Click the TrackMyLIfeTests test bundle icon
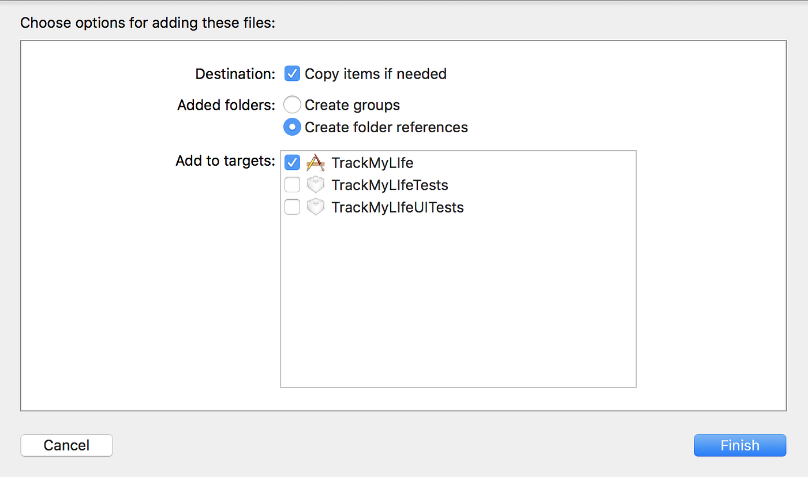808x477 pixels. tap(315, 185)
